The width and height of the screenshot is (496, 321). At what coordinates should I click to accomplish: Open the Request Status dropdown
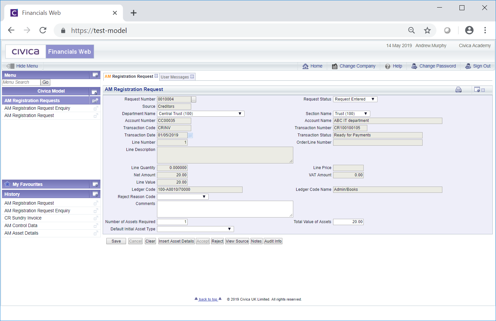click(355, 99)
